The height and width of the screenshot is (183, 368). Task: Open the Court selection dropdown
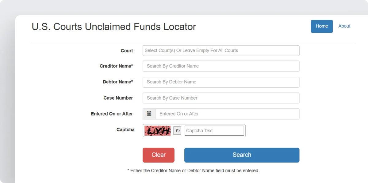click(x=220, y=50)
